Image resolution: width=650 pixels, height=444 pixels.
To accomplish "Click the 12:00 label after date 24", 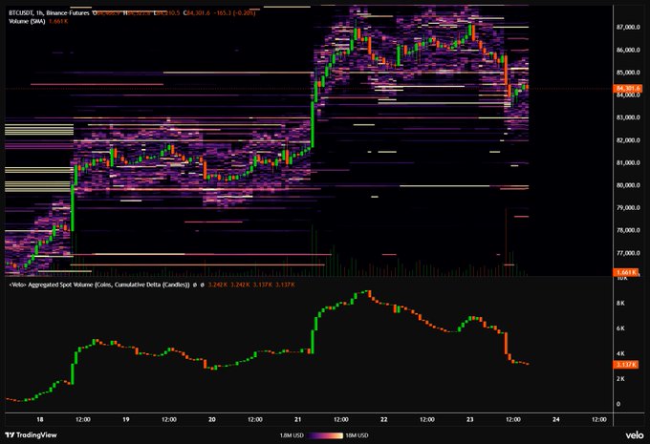I will tap(599, 419).
